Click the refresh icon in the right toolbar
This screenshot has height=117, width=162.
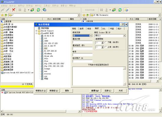[x=120, y=10]
